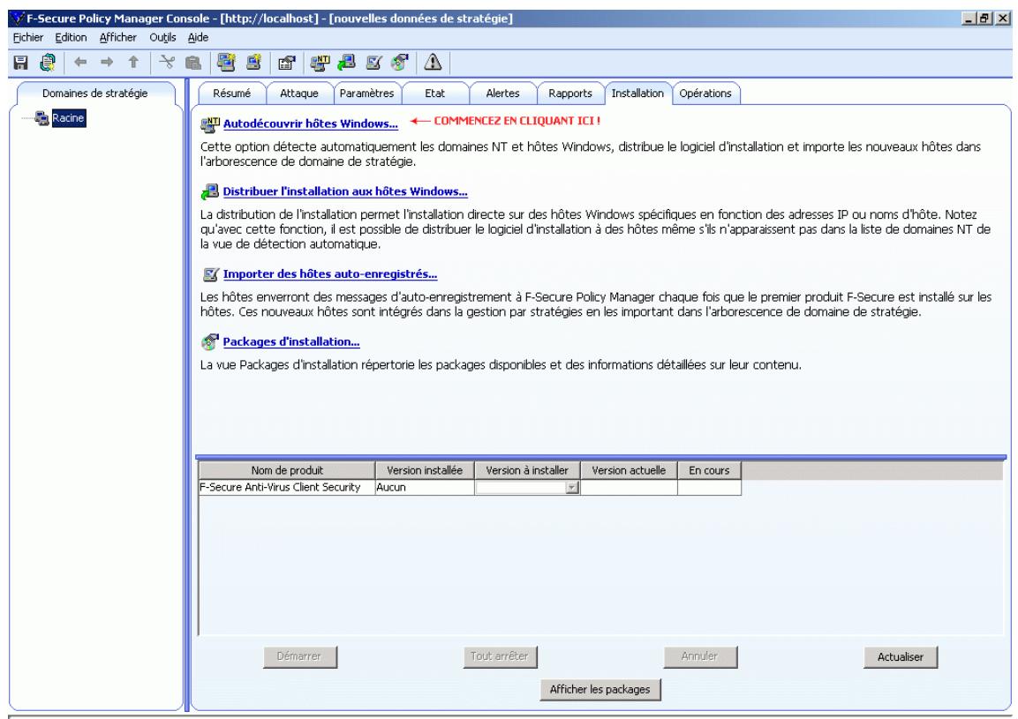This screenshot has width=1018, height=719.
Task: Click the push install toolbar icon (green arrow)
Action: coord(347,63)
